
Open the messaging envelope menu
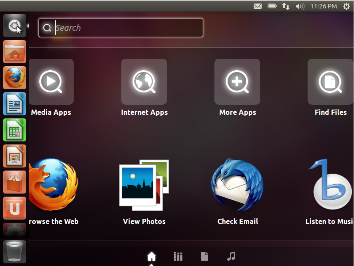click(258, 6)
